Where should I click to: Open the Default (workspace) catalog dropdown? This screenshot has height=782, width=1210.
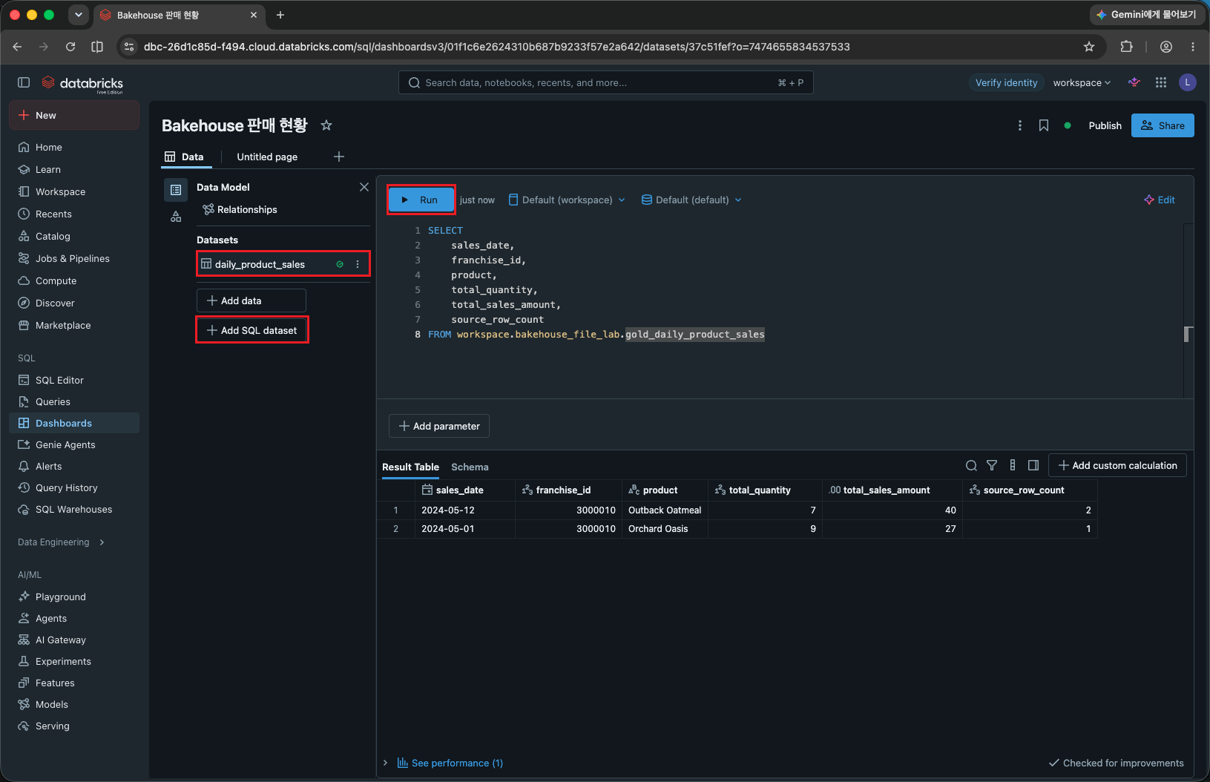tap(567, 200)
